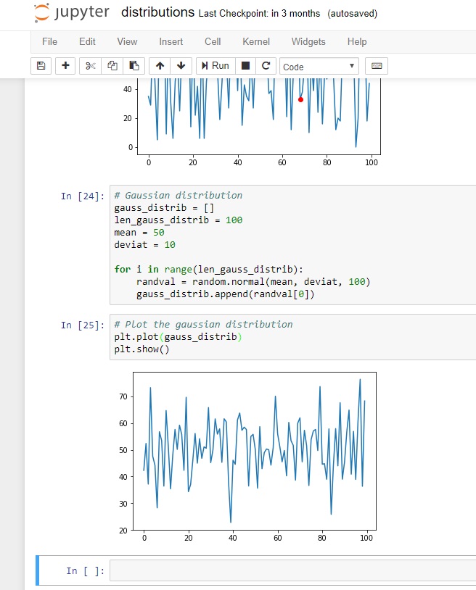Screen dimensions: 476x590
Task: Run the selected cell
Action: point(216,66)
